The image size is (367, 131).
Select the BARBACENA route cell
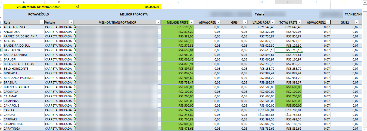click(x=24, y=50)
